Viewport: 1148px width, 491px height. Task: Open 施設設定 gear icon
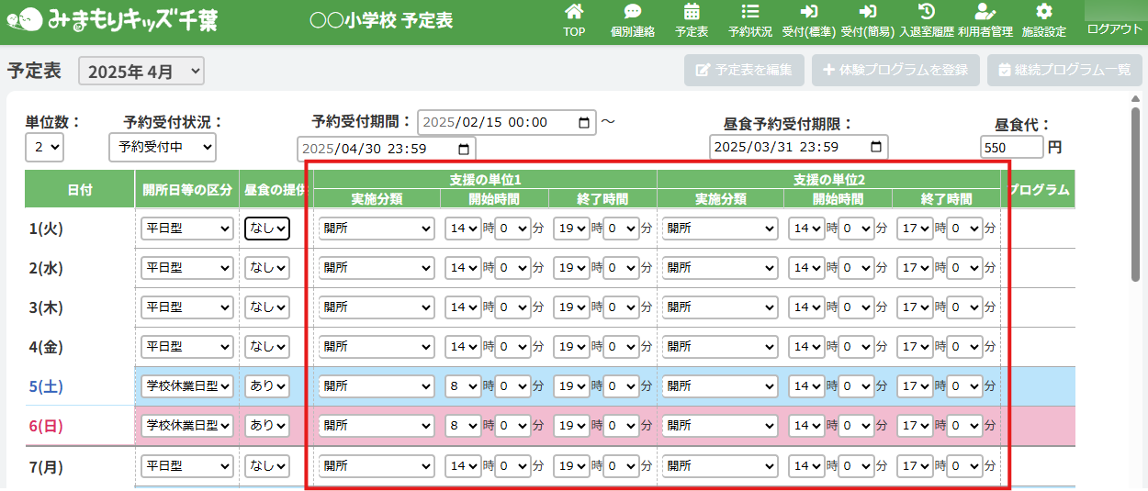(x=1043, y=13)
